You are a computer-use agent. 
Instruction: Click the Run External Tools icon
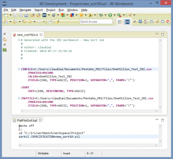(119, 15)
